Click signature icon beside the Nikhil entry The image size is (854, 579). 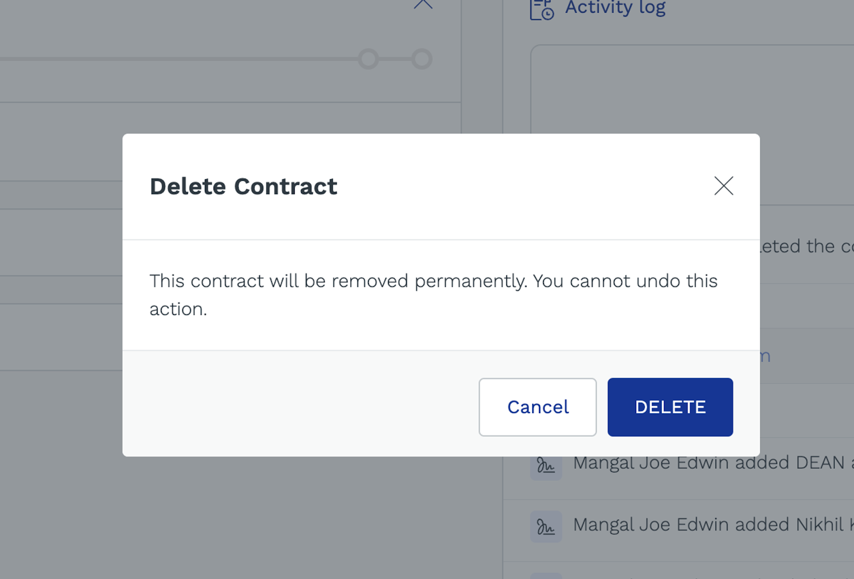[545, 527]
